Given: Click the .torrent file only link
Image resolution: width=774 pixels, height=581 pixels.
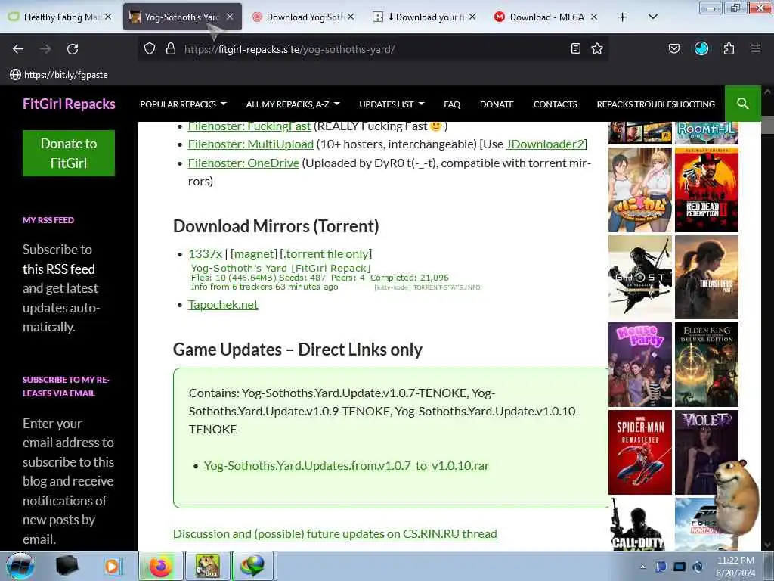Looking at the screenshot, I should tap(327, 254).
